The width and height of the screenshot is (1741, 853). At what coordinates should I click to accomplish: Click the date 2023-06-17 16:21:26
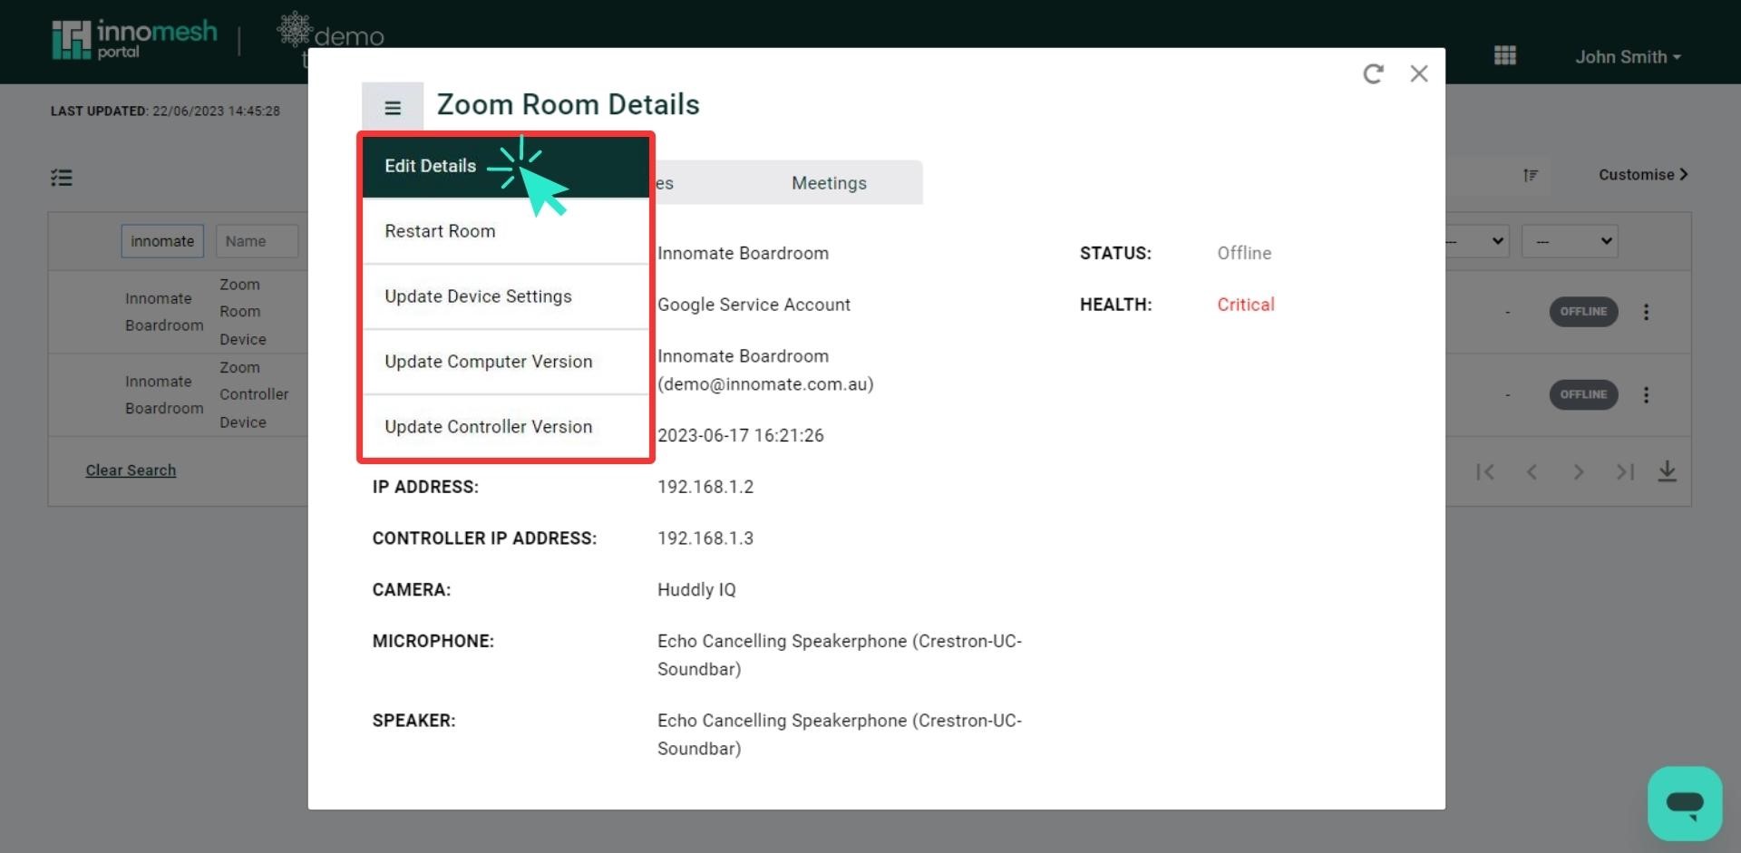point(741,435)
